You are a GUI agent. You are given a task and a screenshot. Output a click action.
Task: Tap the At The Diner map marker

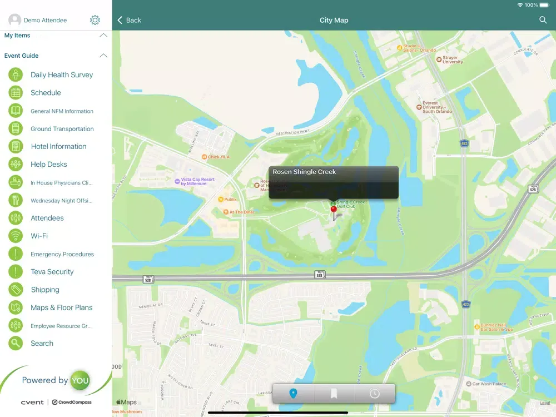[226, 212]
